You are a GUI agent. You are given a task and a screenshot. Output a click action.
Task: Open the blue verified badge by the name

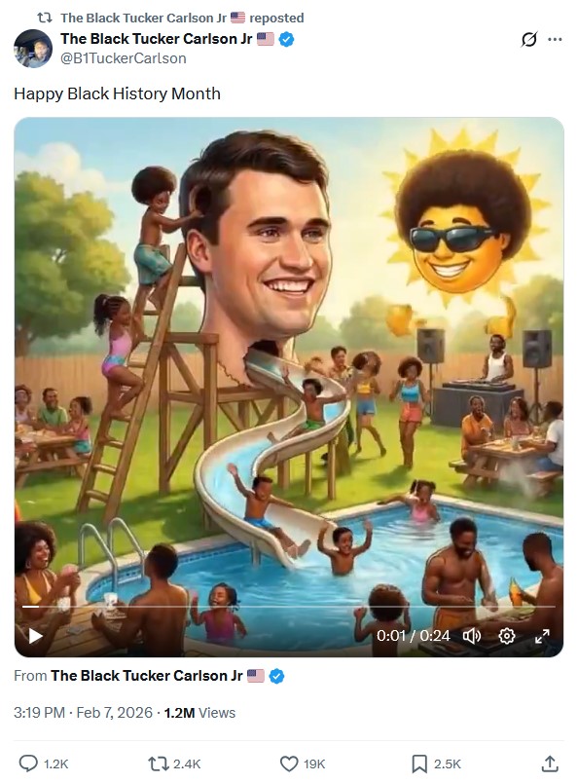pos(286,39)
